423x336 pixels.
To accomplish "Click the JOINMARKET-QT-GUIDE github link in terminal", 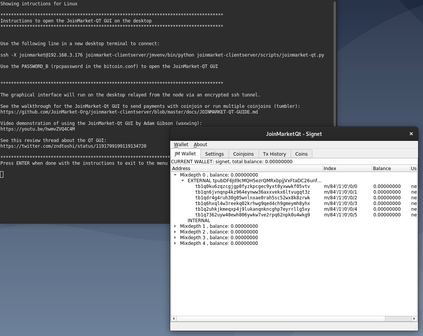I will pyautogui.click(x=129, y=112).
